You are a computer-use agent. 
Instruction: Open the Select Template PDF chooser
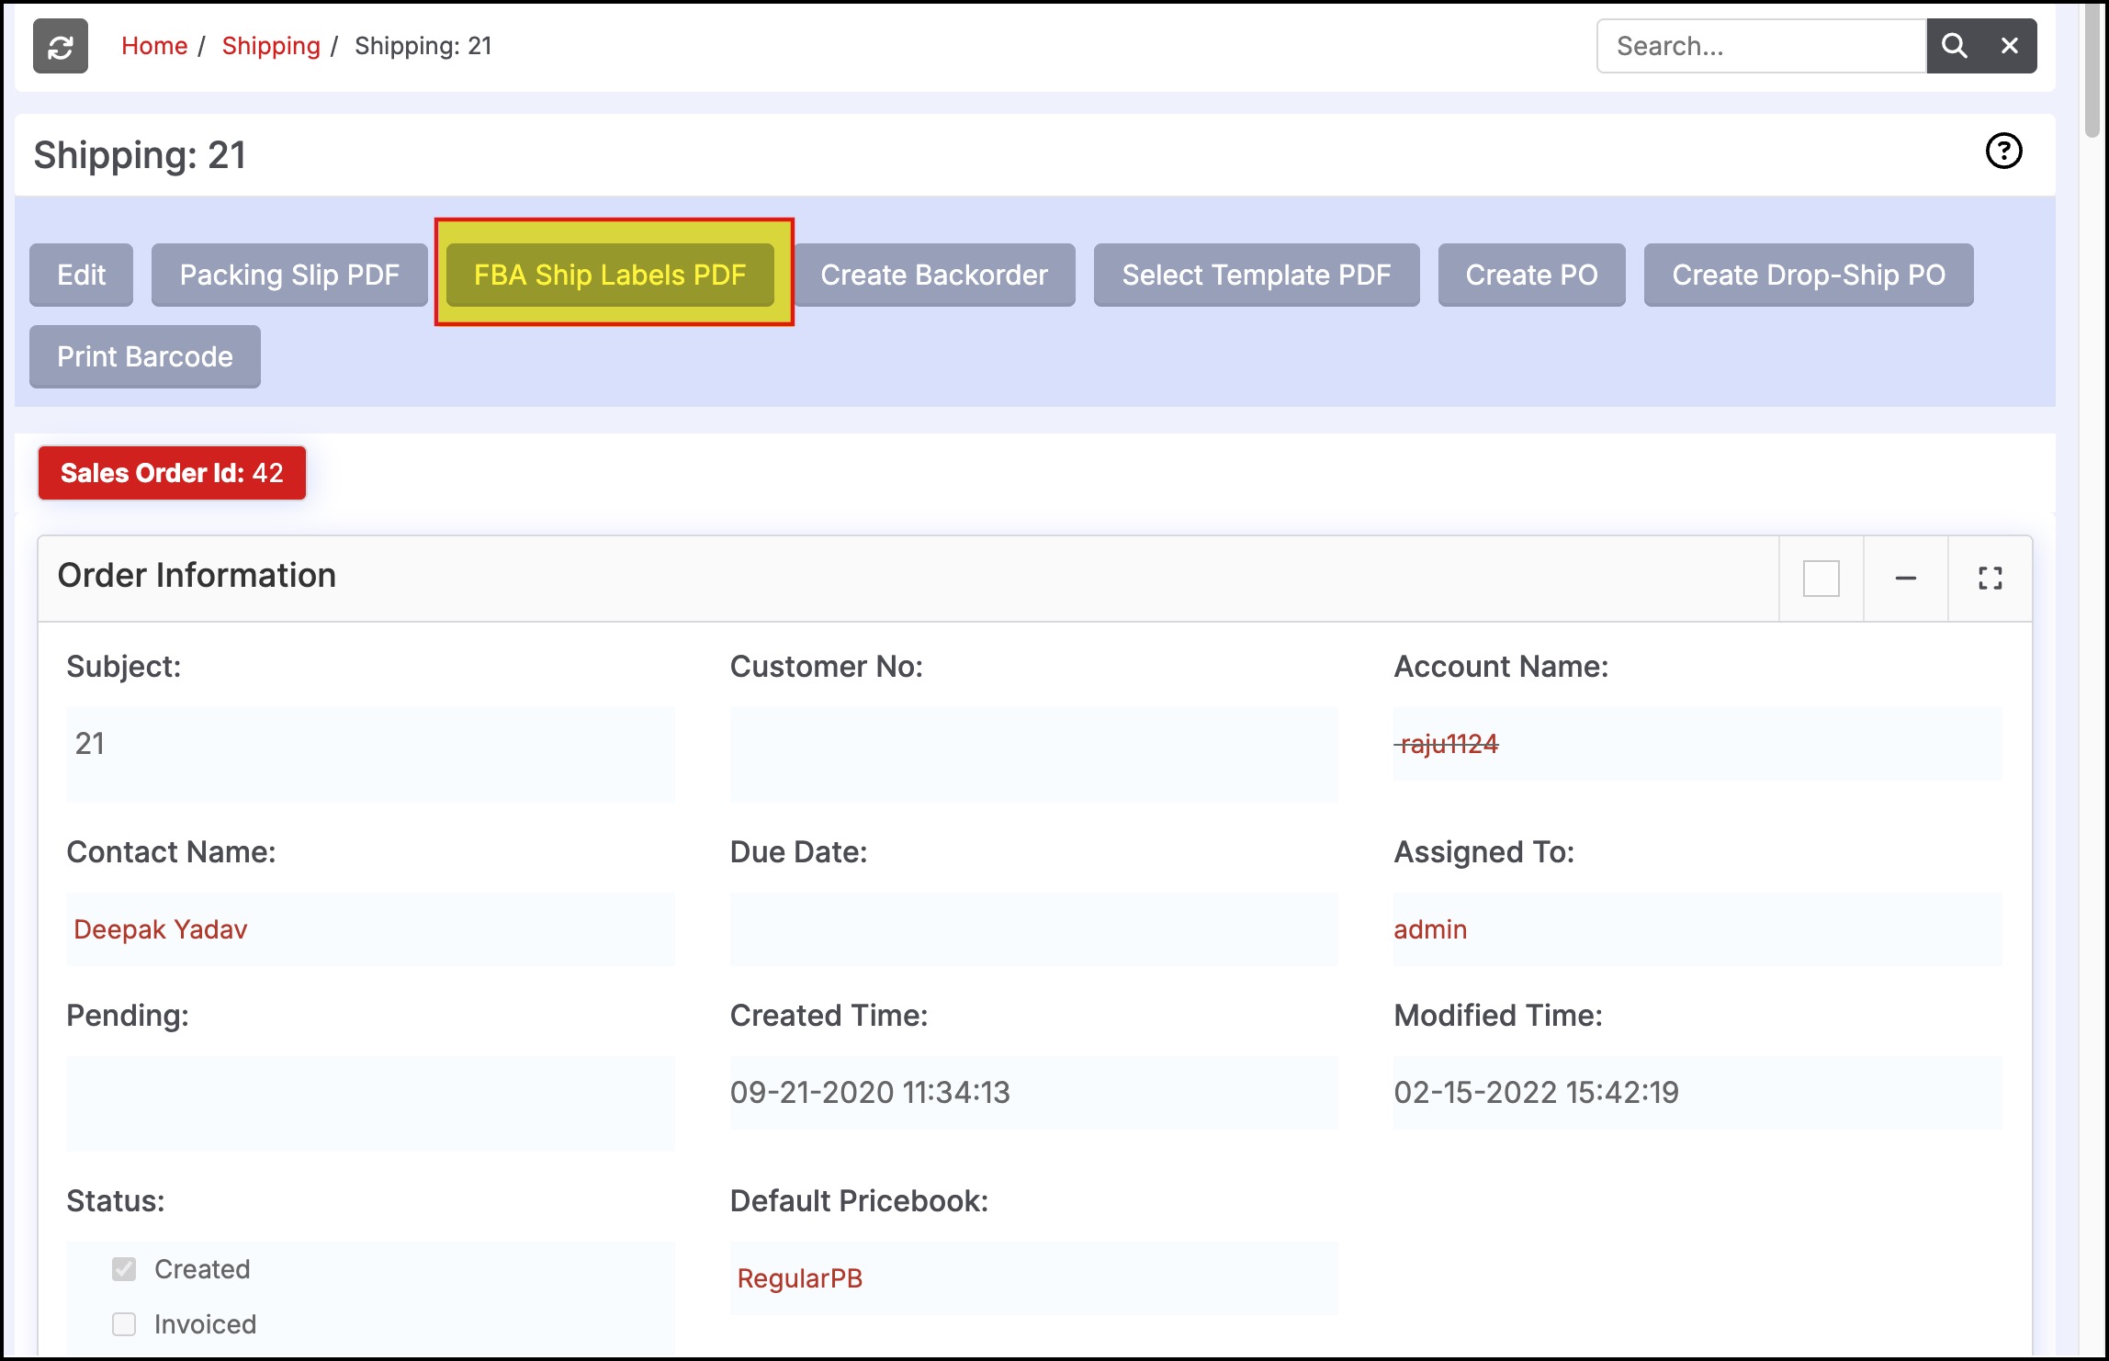[x=1256, y=275]
